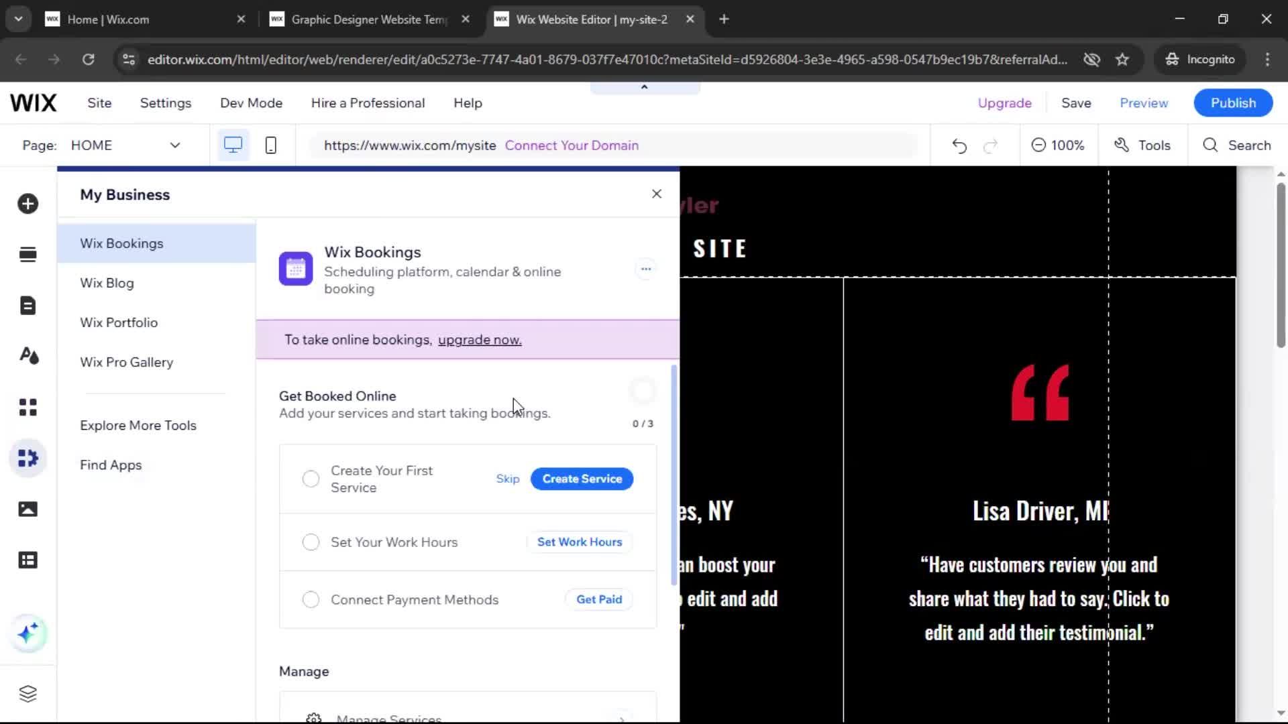The height and width of the screenshot is (724, 1288).
Task: Switch to mobile view icon
Action: point(271,145)
